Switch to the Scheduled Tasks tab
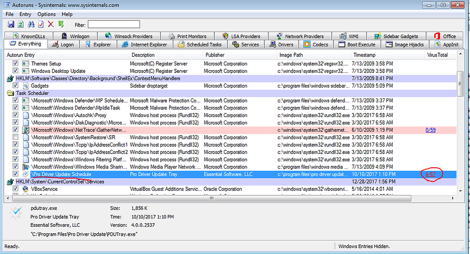This screenshot has height=254, width=470. [x=200, y=45]
